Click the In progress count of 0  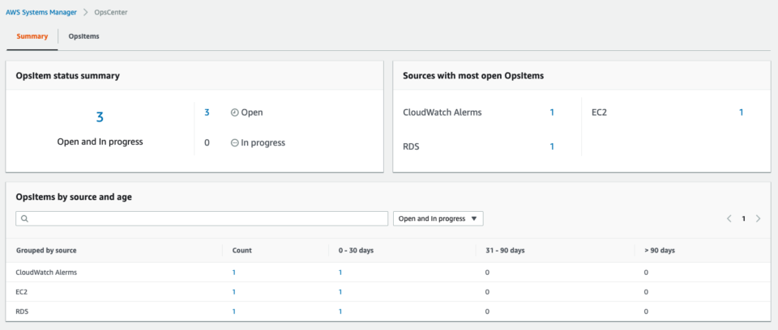click(x=207, y=142)
